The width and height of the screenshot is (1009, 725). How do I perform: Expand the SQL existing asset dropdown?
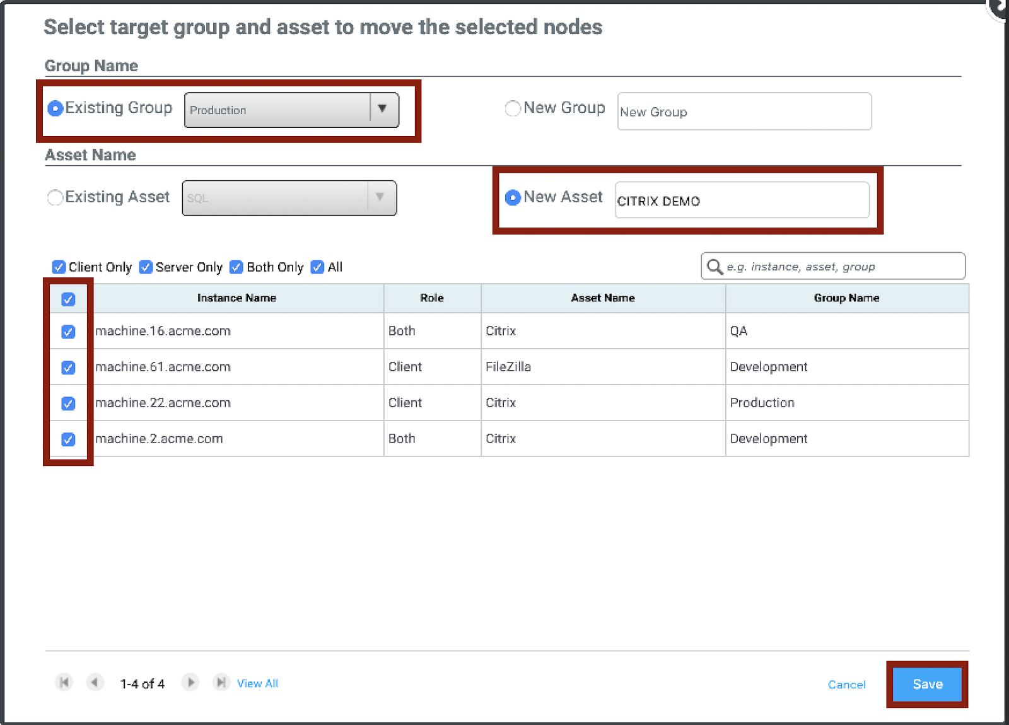[380, 198]
